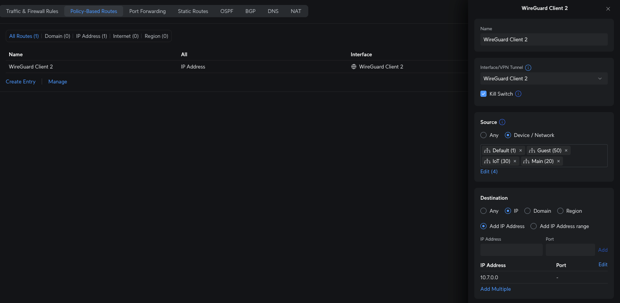Remove the Default (1) network tag
The width and height of the screenshot is (620, 303).
click(x=521, y=150)
